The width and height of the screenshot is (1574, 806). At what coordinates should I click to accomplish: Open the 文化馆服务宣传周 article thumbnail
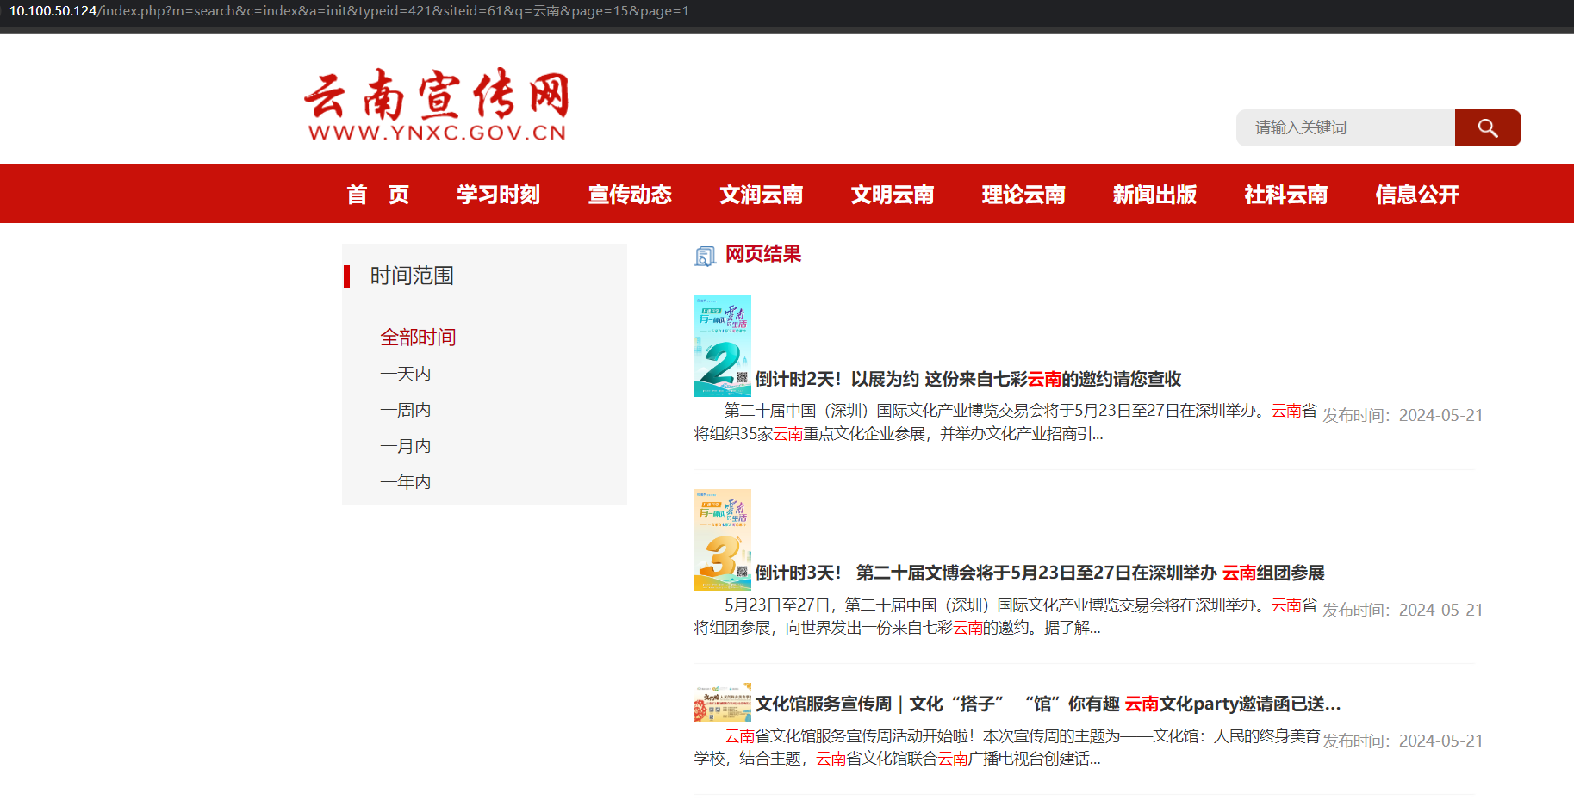point(722,703)
